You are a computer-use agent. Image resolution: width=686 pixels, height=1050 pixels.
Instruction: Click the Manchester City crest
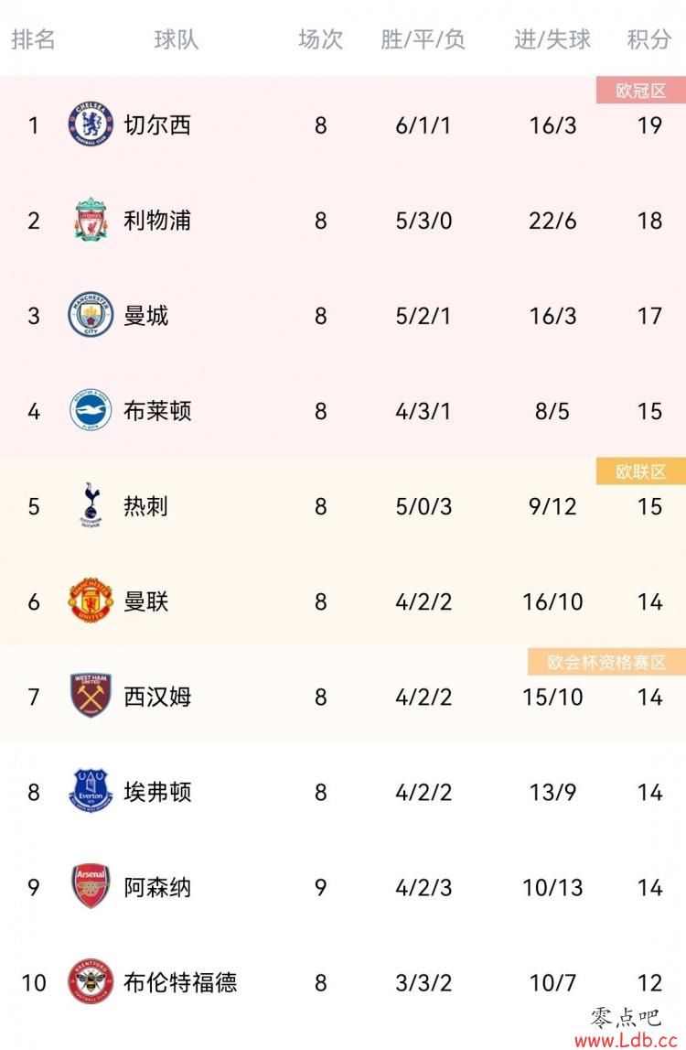pos(91,315)
